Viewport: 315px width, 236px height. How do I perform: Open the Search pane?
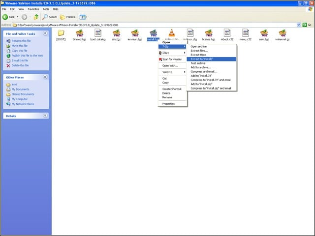(50, 17)
